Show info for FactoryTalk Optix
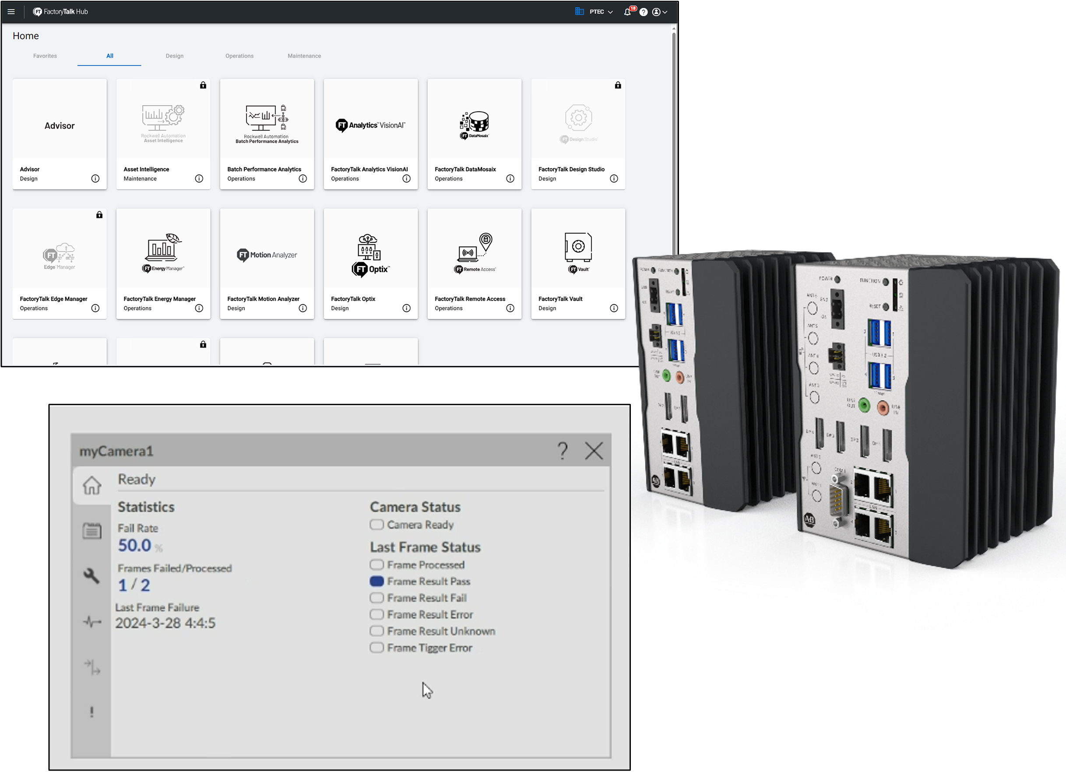This screenshot has width=1066, height=772. point(407,308)
